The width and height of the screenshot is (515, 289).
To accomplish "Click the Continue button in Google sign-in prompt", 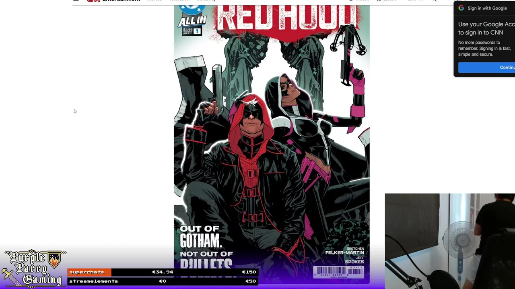I will click(486, 67).
